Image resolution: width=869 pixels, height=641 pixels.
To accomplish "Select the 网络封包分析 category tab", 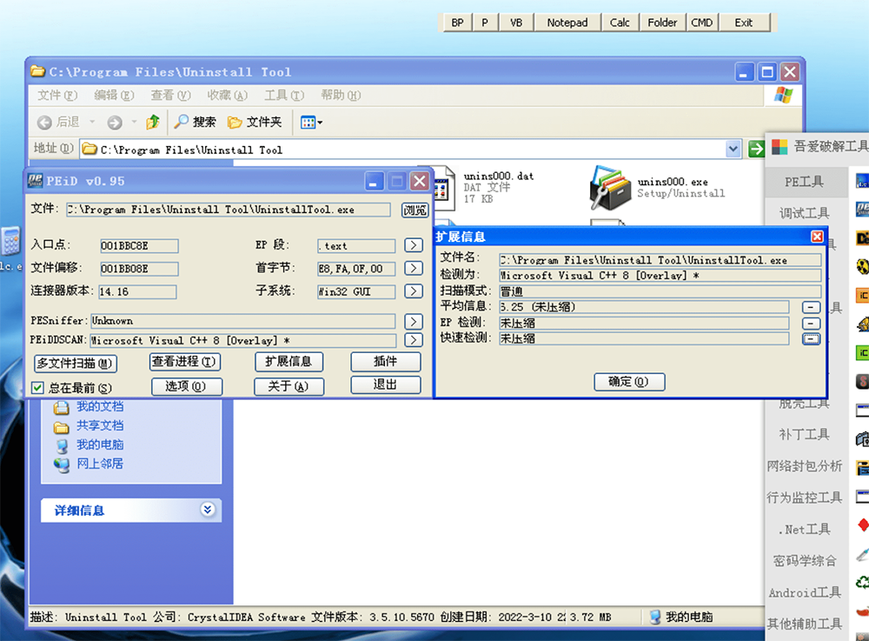I will [x=806, y=466].
